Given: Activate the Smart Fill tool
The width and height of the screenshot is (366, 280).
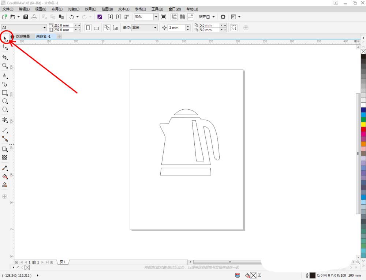Looking at the screenshot, I should click(5, 185).
